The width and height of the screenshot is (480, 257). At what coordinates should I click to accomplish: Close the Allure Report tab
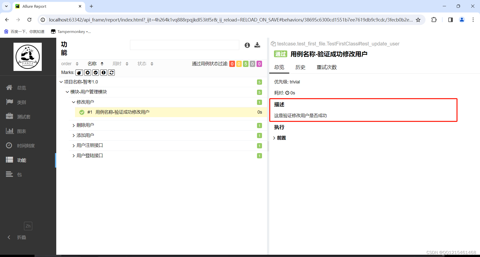tap(80, 6)
